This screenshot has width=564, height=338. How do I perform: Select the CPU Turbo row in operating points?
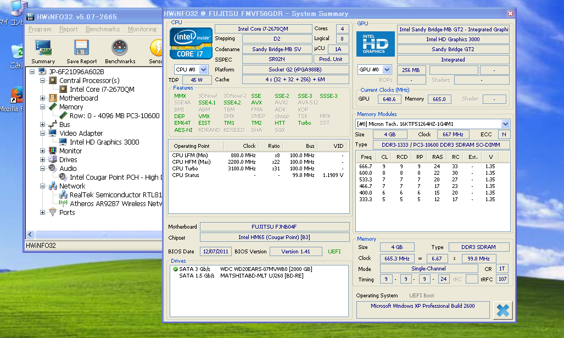tap(259, 169)
